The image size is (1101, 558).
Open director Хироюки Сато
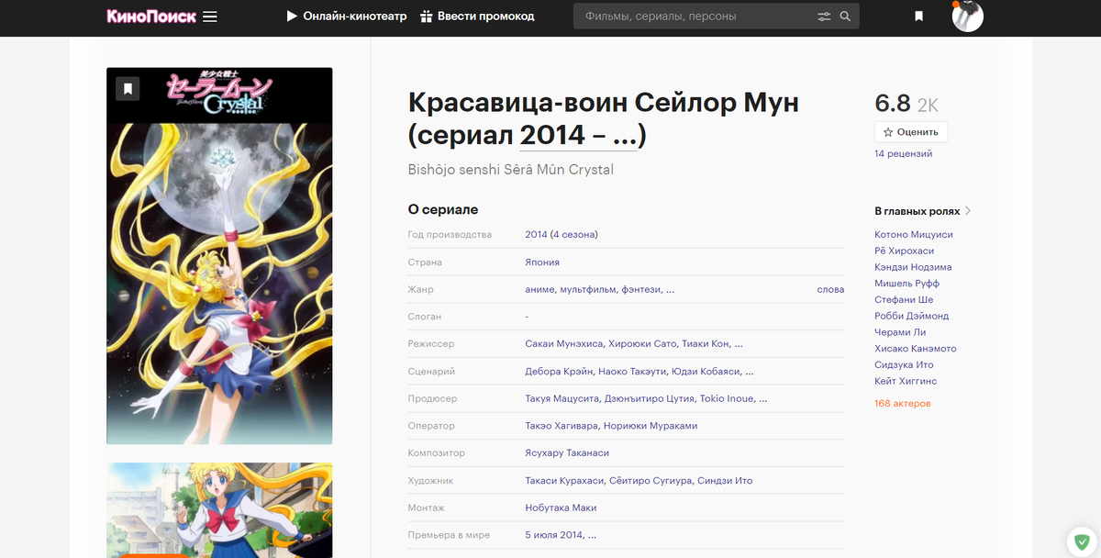(642, 344)
